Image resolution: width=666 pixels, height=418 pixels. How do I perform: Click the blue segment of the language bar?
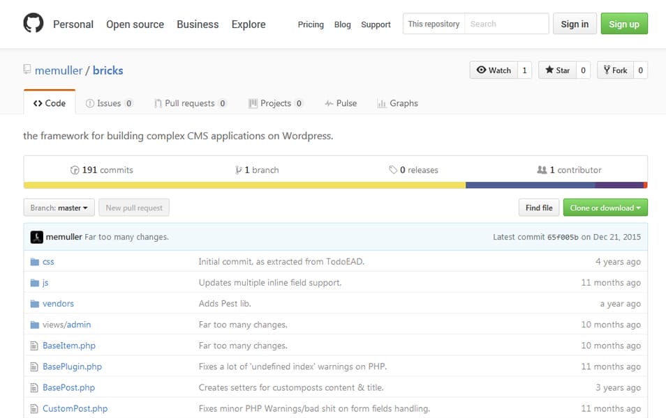[x=531, y=185]
